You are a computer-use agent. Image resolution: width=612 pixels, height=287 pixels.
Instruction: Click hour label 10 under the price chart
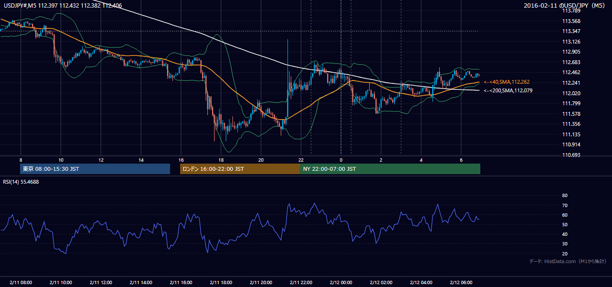(61, 160)
